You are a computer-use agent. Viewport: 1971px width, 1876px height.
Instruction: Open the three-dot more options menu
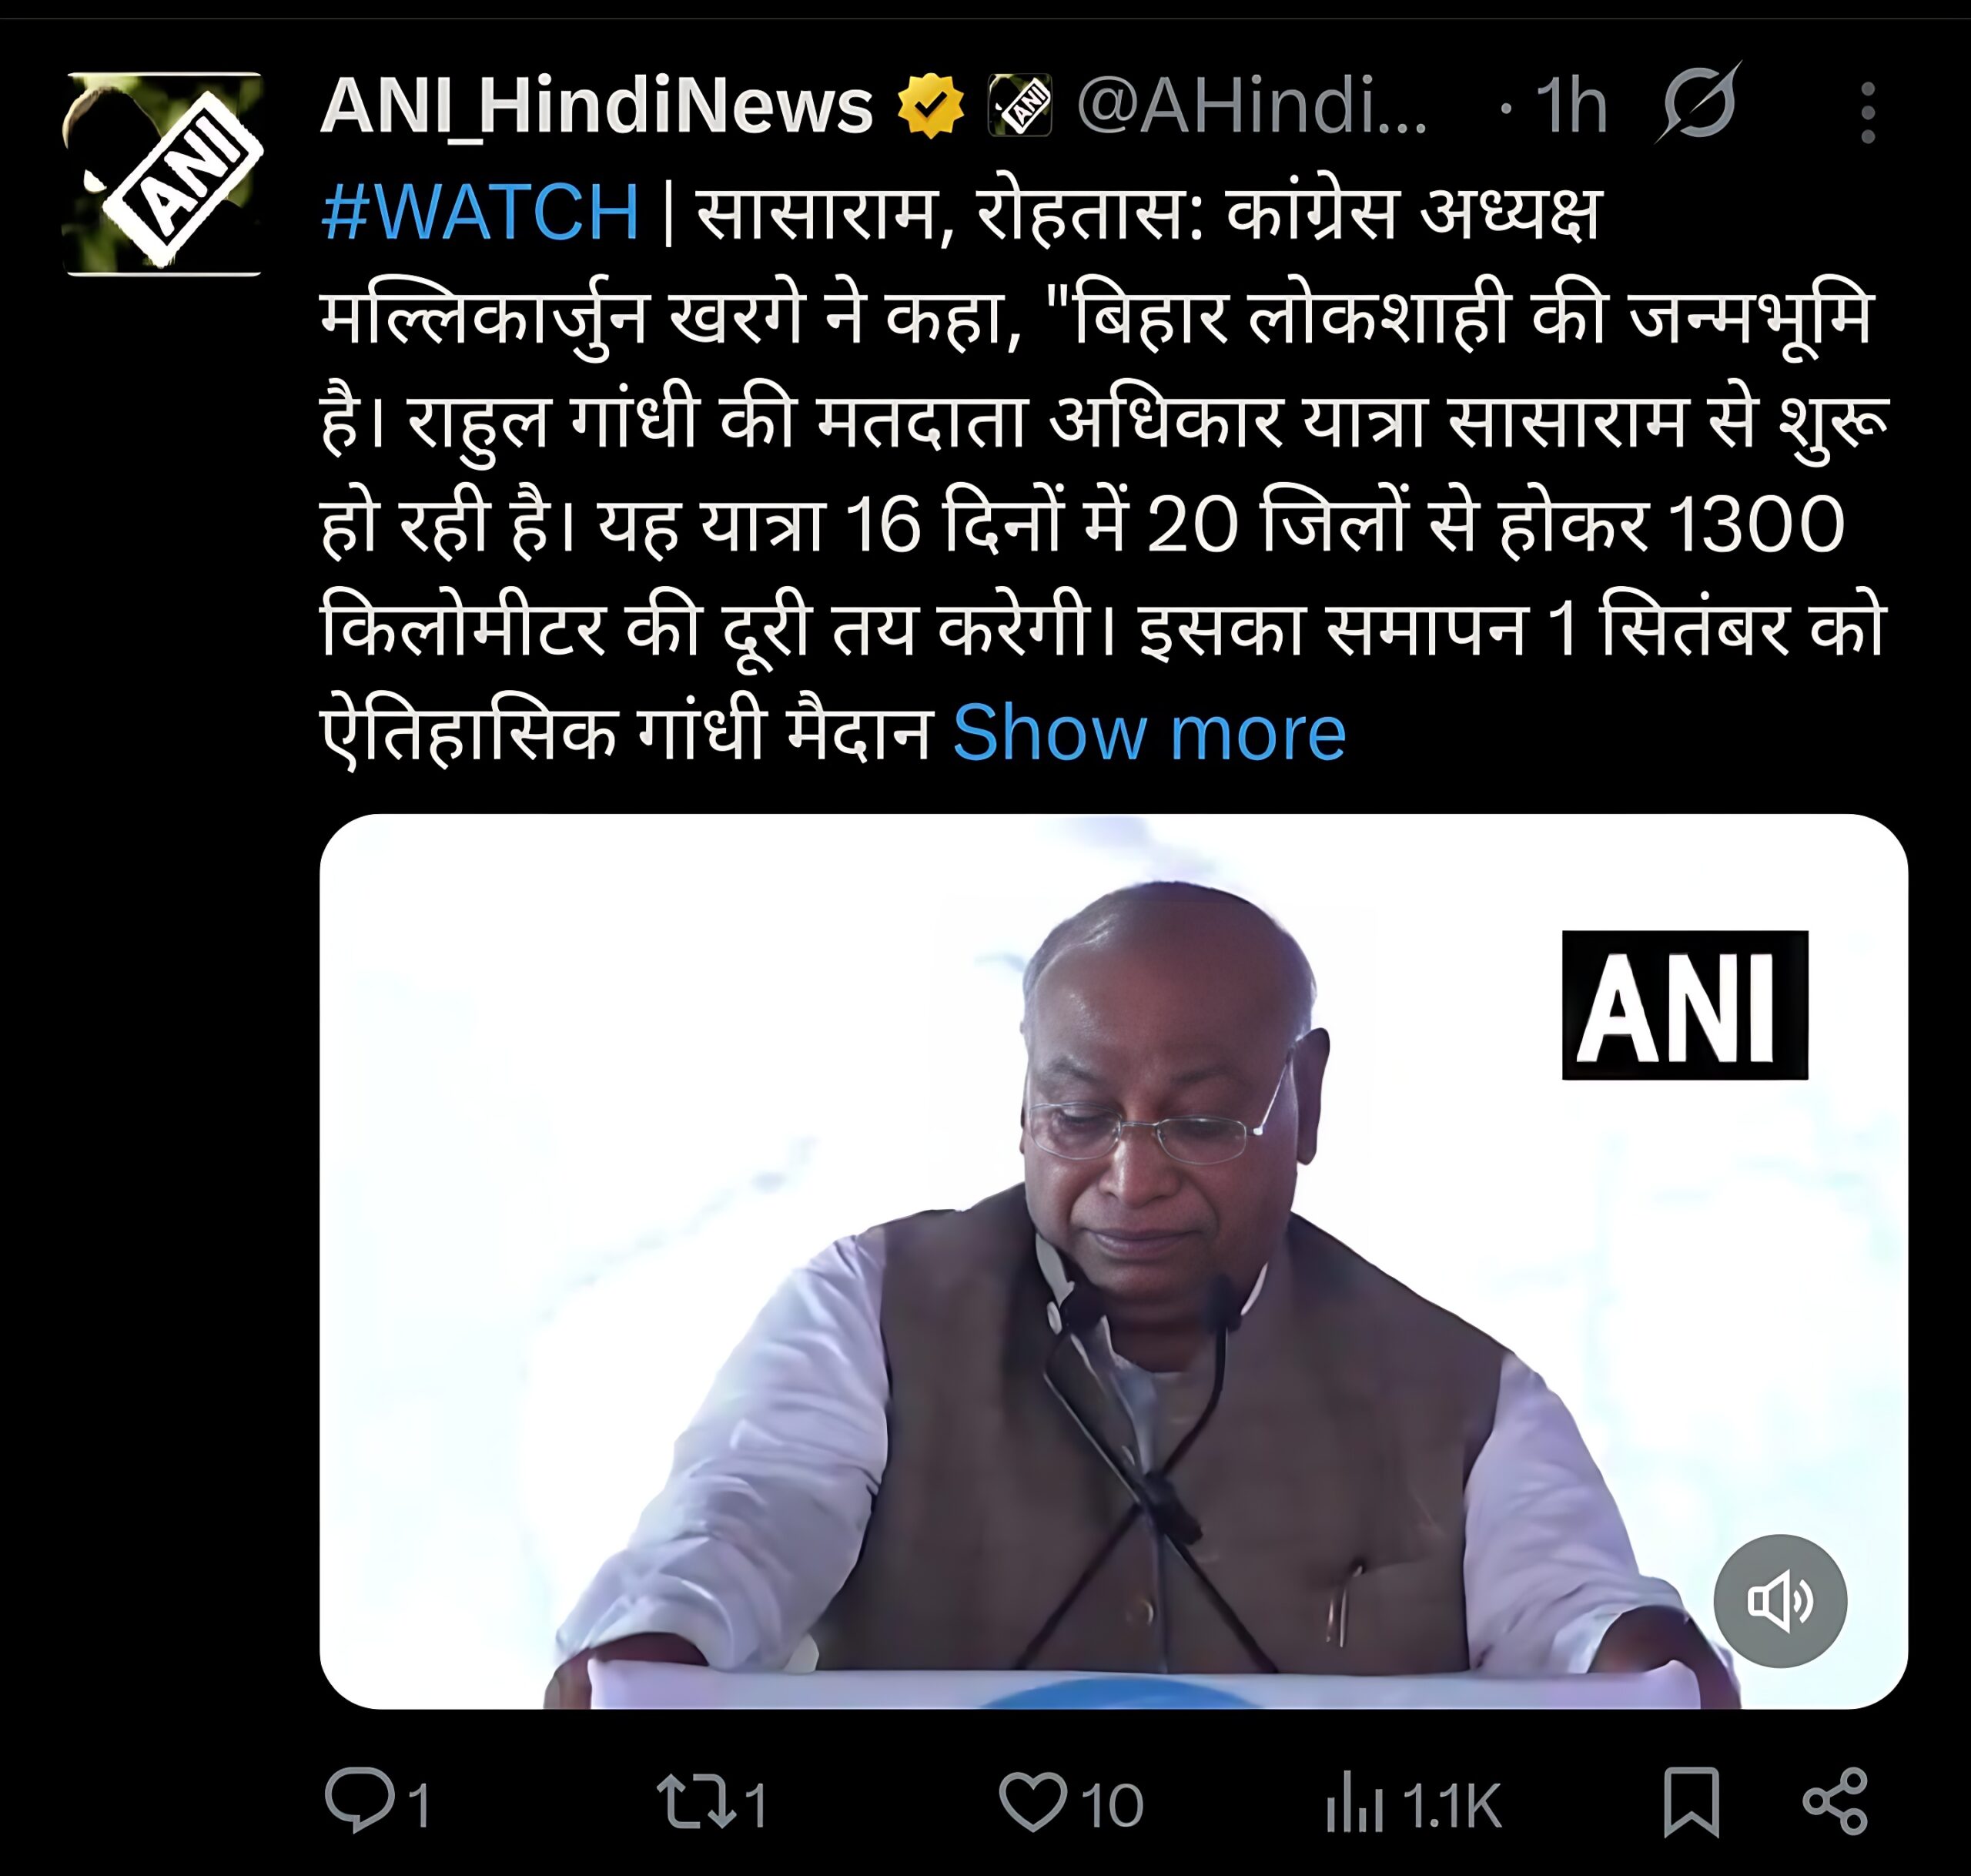[1867, 112]
